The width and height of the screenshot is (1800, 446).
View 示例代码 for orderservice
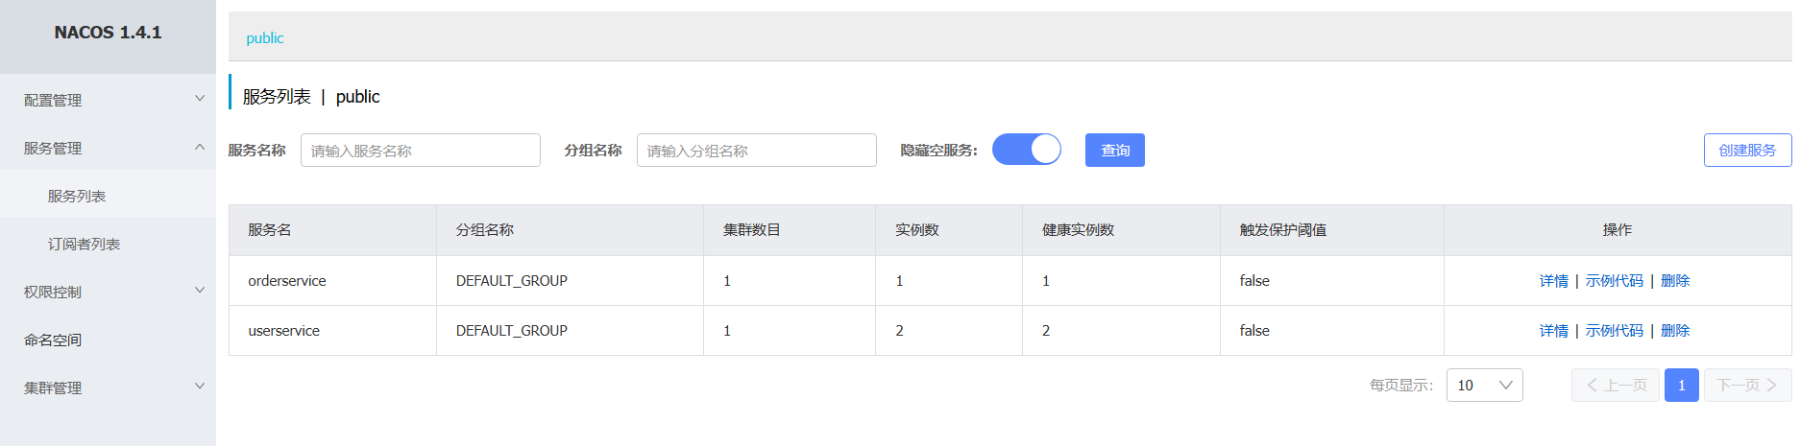click(x=1614, y=281)
